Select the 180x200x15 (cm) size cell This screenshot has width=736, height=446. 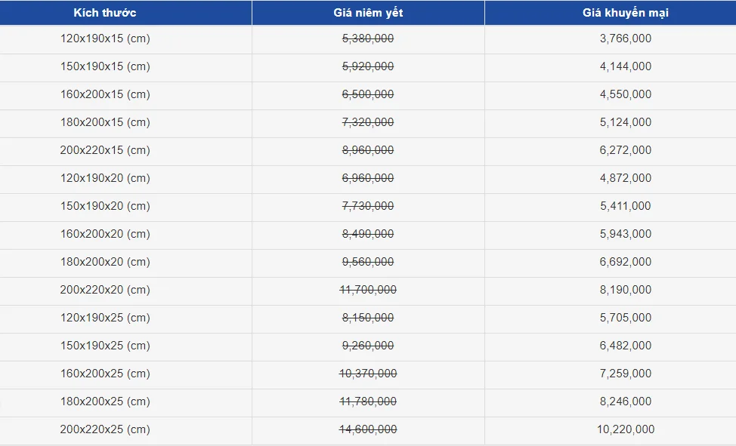(x=105, y=122)
